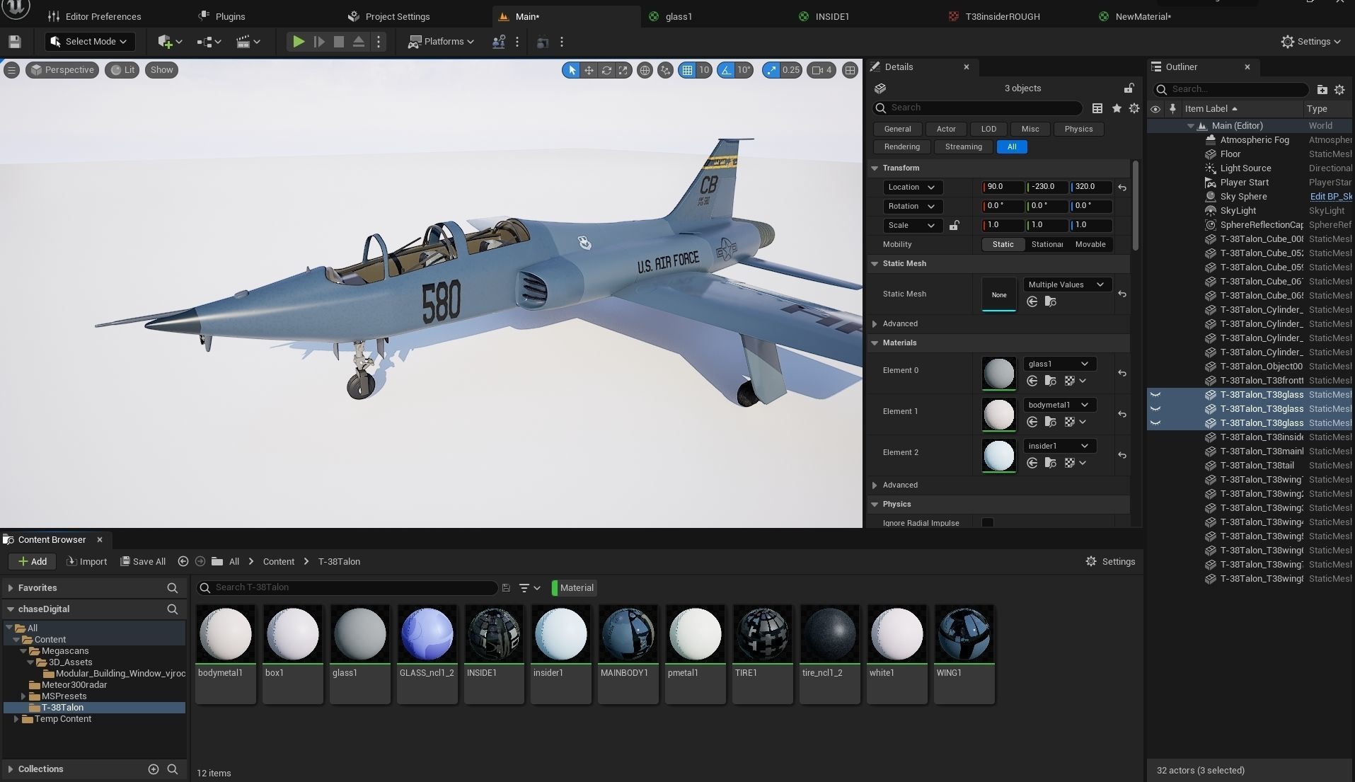
Task: Collapse the Materials section
Action: pos(875,343)
